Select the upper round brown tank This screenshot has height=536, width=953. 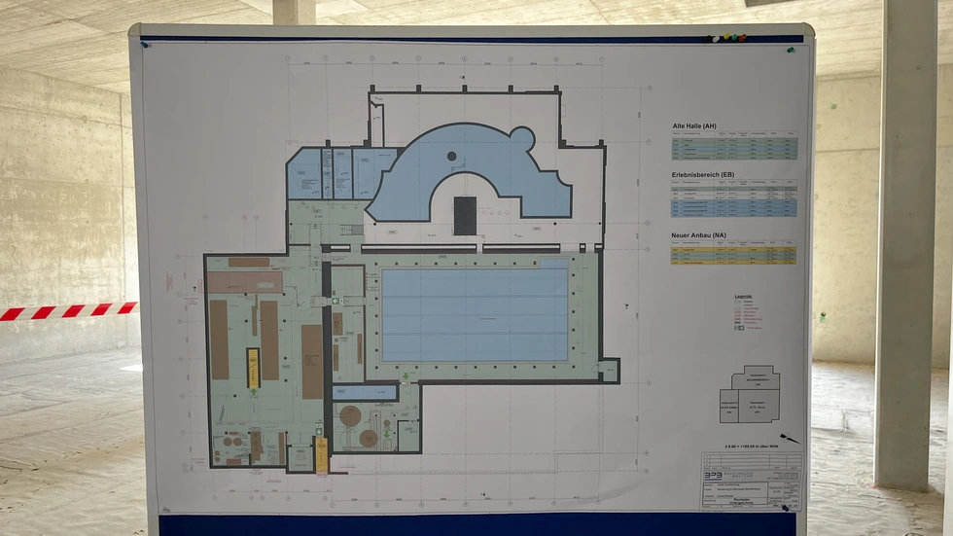[x=350, y=416]
